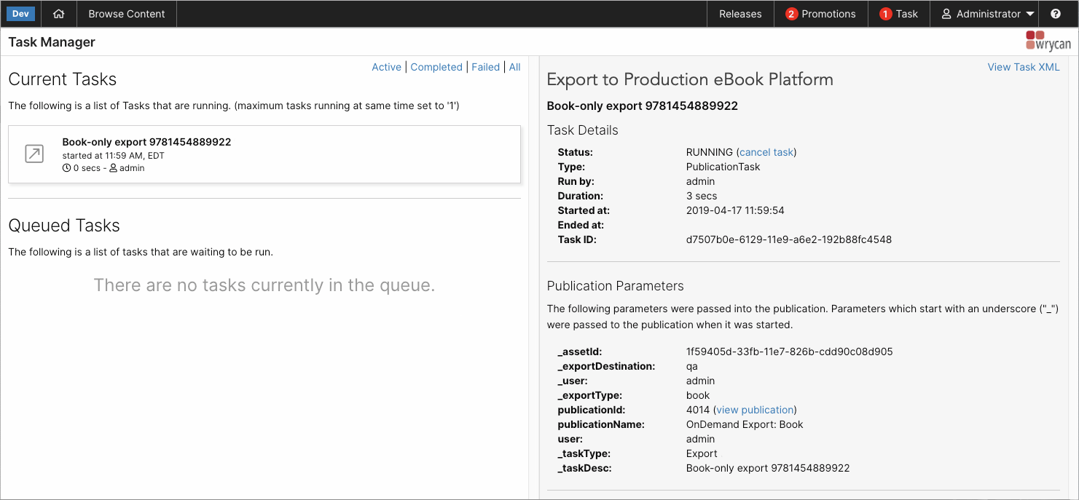
Task: Click the Book-only export task arrow icon
Action: [x=34, y=154]
